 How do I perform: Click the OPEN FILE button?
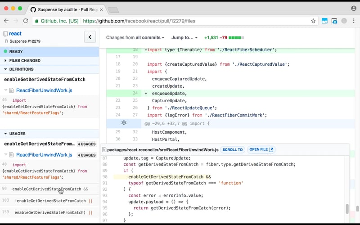pyautogui.click(x=261, y=150)
